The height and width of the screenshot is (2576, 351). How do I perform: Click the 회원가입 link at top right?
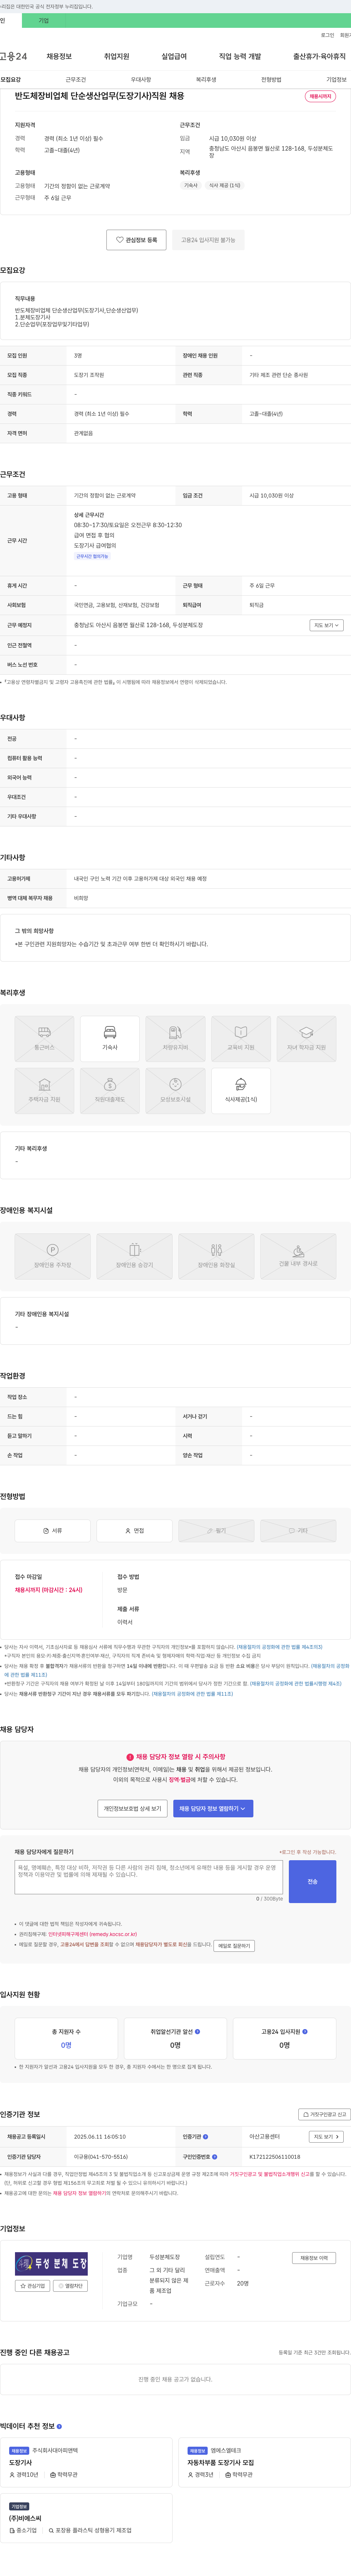point(346,35)
